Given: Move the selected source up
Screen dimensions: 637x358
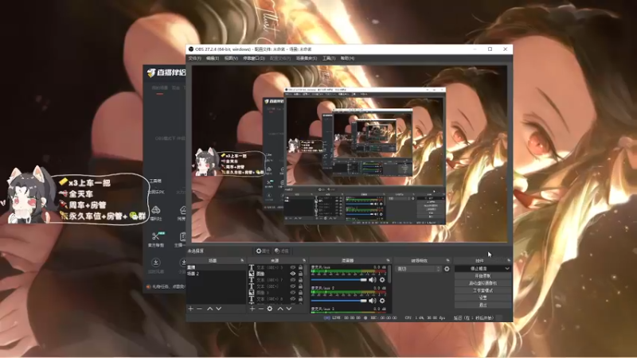Looking at the screenshot, I should tap(280, 309).
